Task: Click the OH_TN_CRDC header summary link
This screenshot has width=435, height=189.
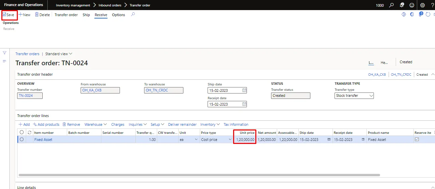Action: [401, 75]
